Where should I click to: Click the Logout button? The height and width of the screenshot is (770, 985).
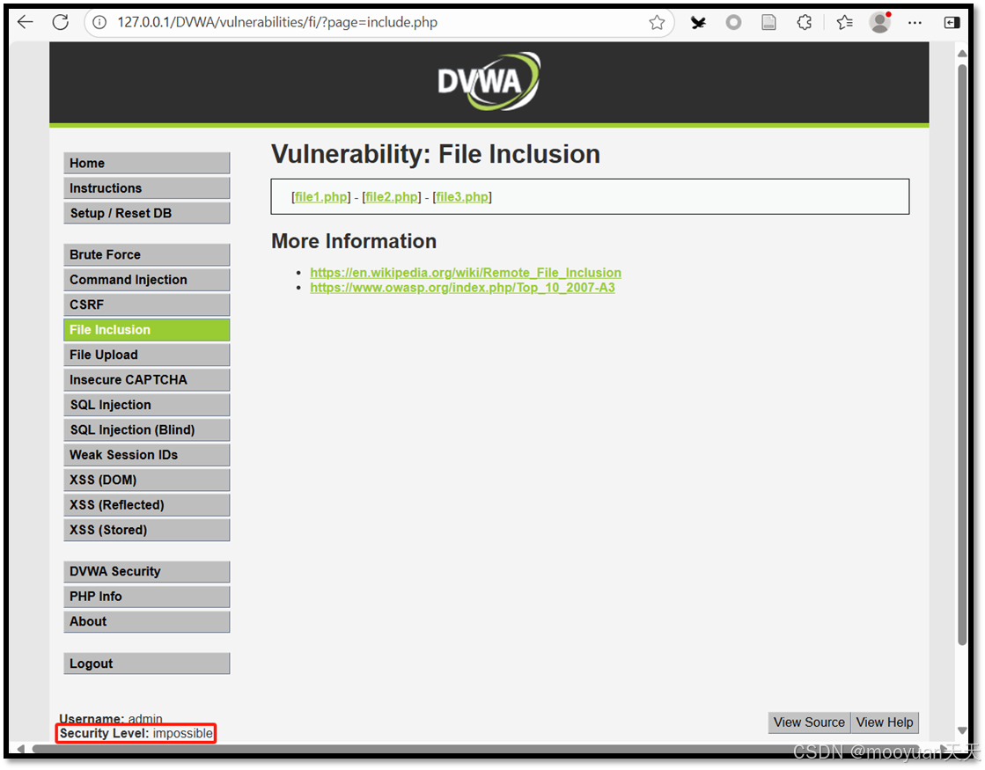[x=146, y=664]
